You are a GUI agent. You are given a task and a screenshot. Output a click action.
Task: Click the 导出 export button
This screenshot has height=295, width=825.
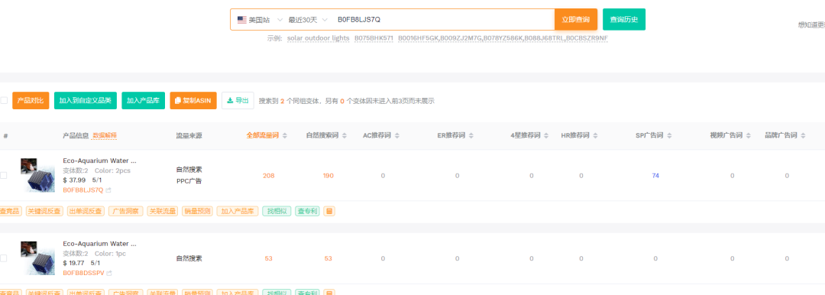(x=238, y=100)
